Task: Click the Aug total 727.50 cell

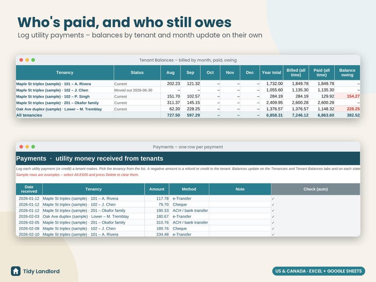Action: pyautogui.click(x=170, y=115)
